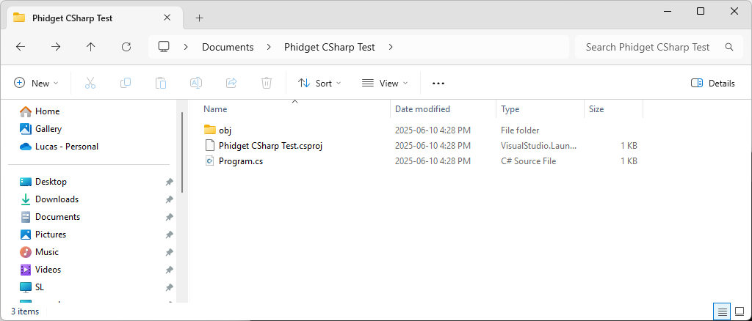Close the Phidget CSharp Test tab
The width and height of the screenshot is (752, 321).
coord(167,18)
